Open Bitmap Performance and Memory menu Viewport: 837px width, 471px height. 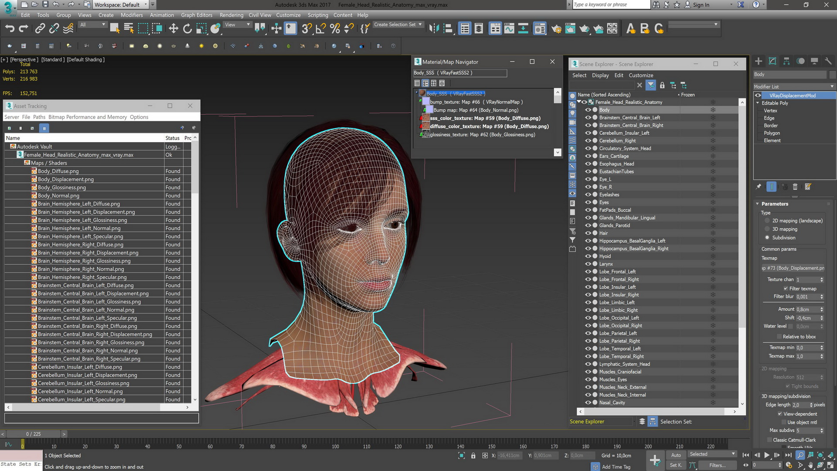tap(88, 117)
